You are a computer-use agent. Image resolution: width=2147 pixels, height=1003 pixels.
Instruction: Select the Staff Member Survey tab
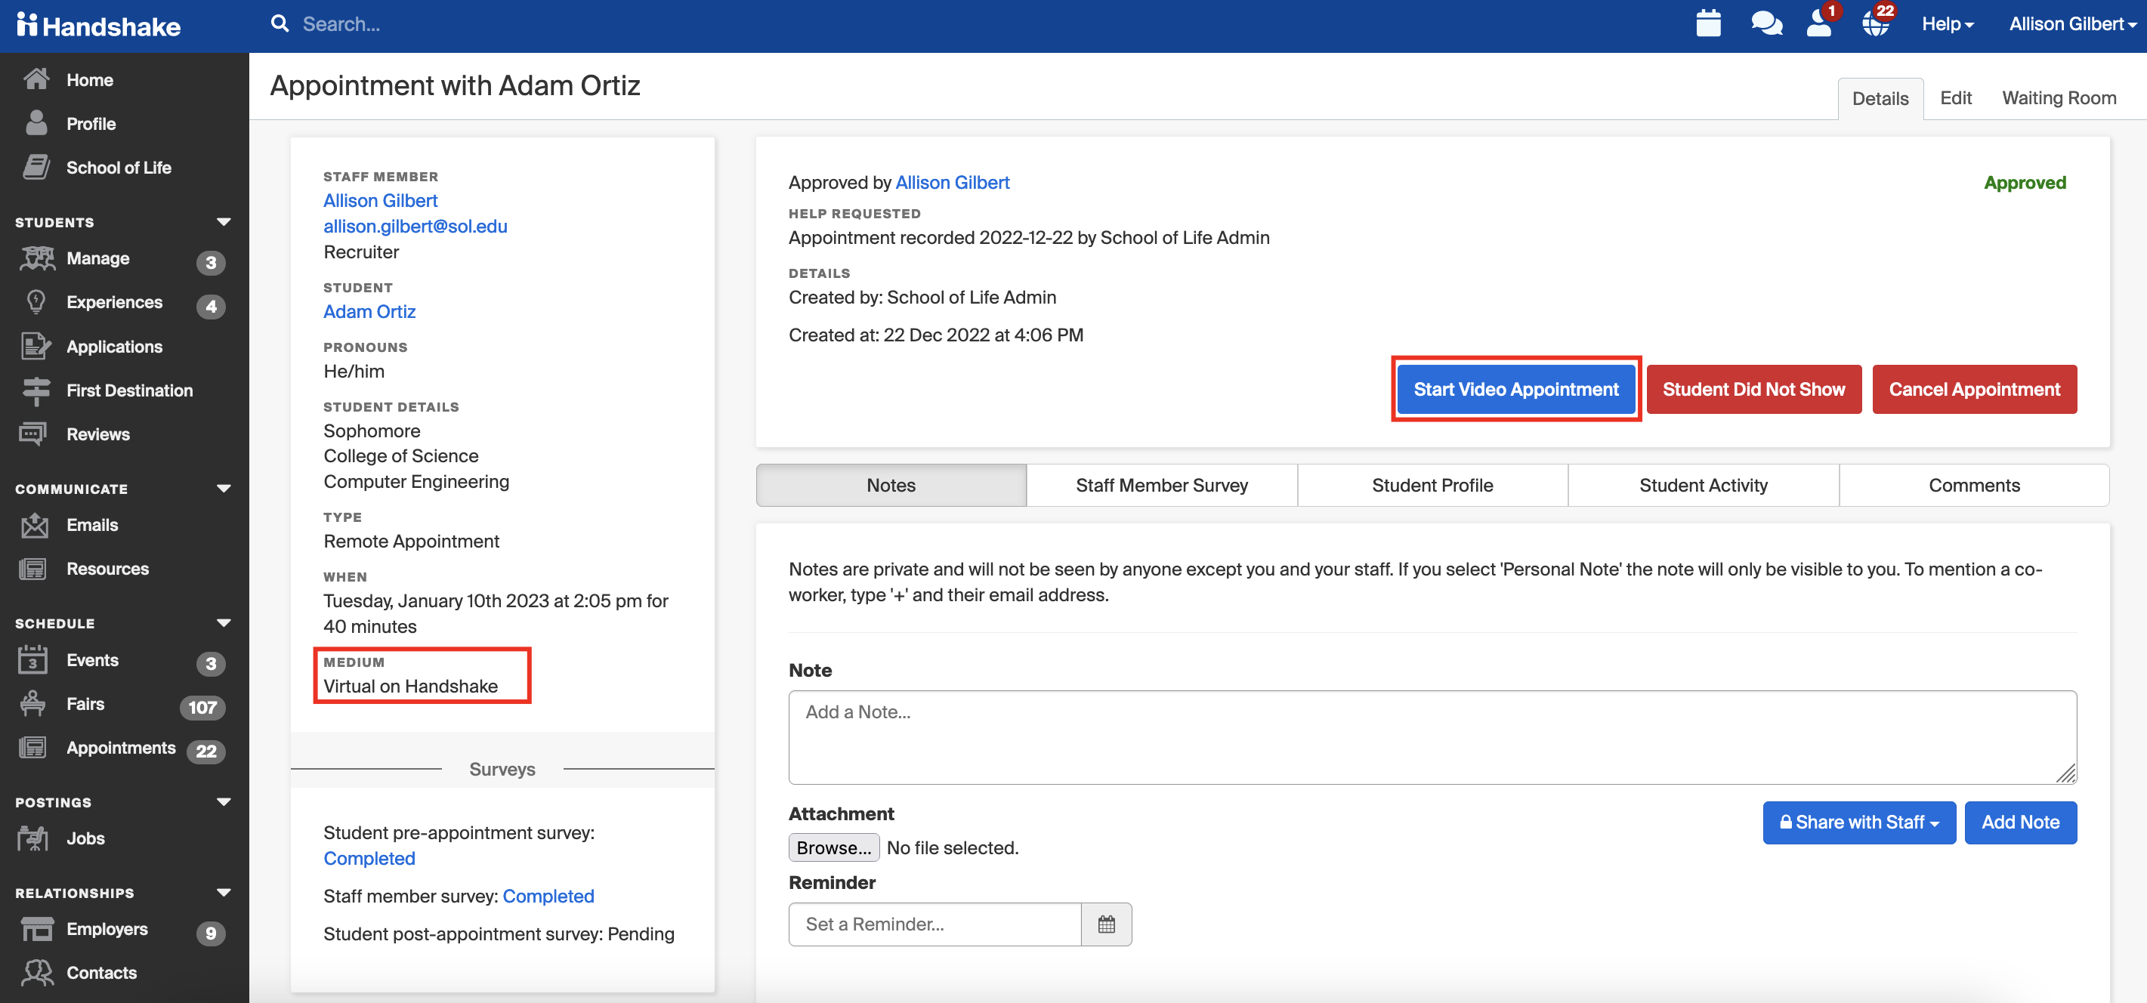1161,485
